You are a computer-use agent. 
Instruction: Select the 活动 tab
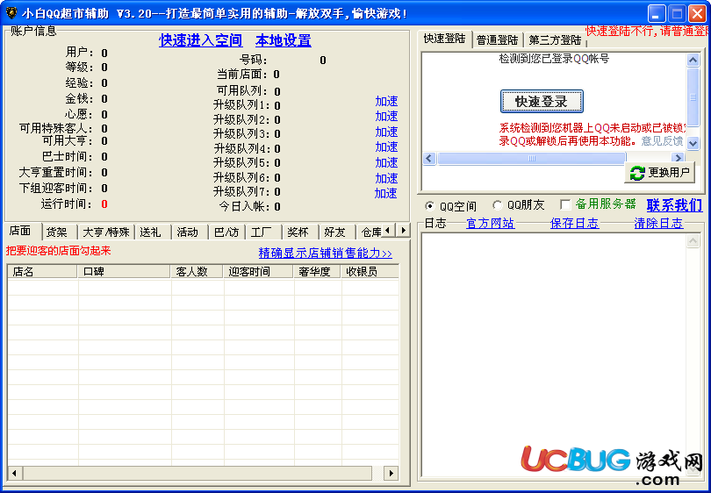[x=190, y=232]
